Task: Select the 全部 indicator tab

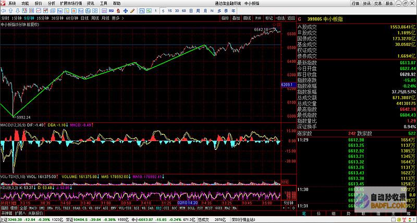Action: pyautogui.click(x=23, y=208)
